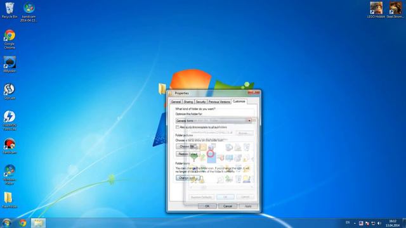Toggle Also apply this template to all subfolders
Image resolution: width=406 pixels, height=228 pixels.
point(178,127)
